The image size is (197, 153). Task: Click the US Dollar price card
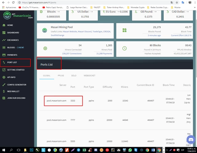click(83, 15)
